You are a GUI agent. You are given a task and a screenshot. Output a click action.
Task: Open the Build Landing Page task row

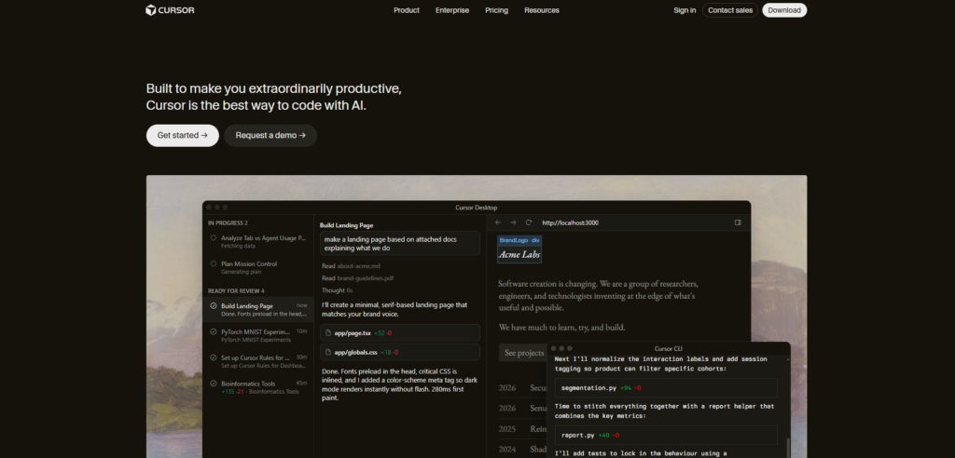point(258,310)
